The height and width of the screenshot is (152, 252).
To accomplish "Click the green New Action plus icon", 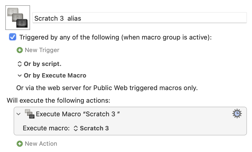I will pyautogui.click(x=20, y=144).
